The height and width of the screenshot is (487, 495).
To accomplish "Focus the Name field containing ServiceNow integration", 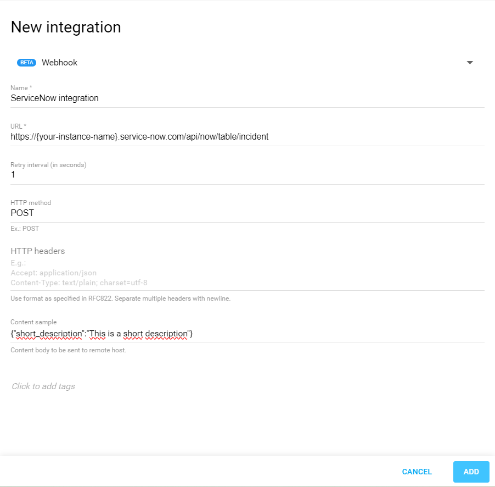I will pos(247,98).
